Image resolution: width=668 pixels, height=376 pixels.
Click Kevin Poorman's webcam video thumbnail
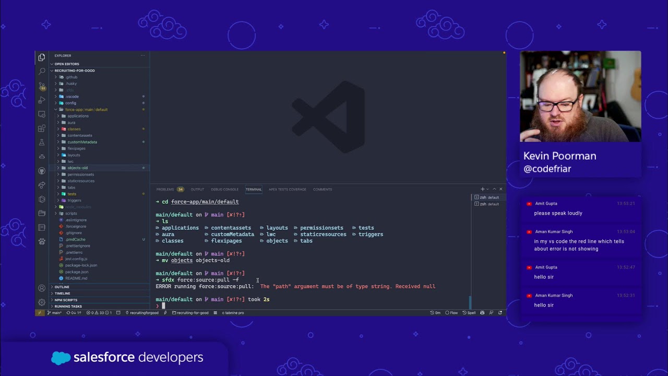580,96
